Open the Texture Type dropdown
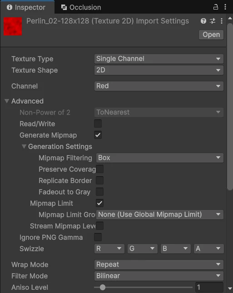Image resolution: width=233 pixels, height=293 pixels. coord(159,59)
